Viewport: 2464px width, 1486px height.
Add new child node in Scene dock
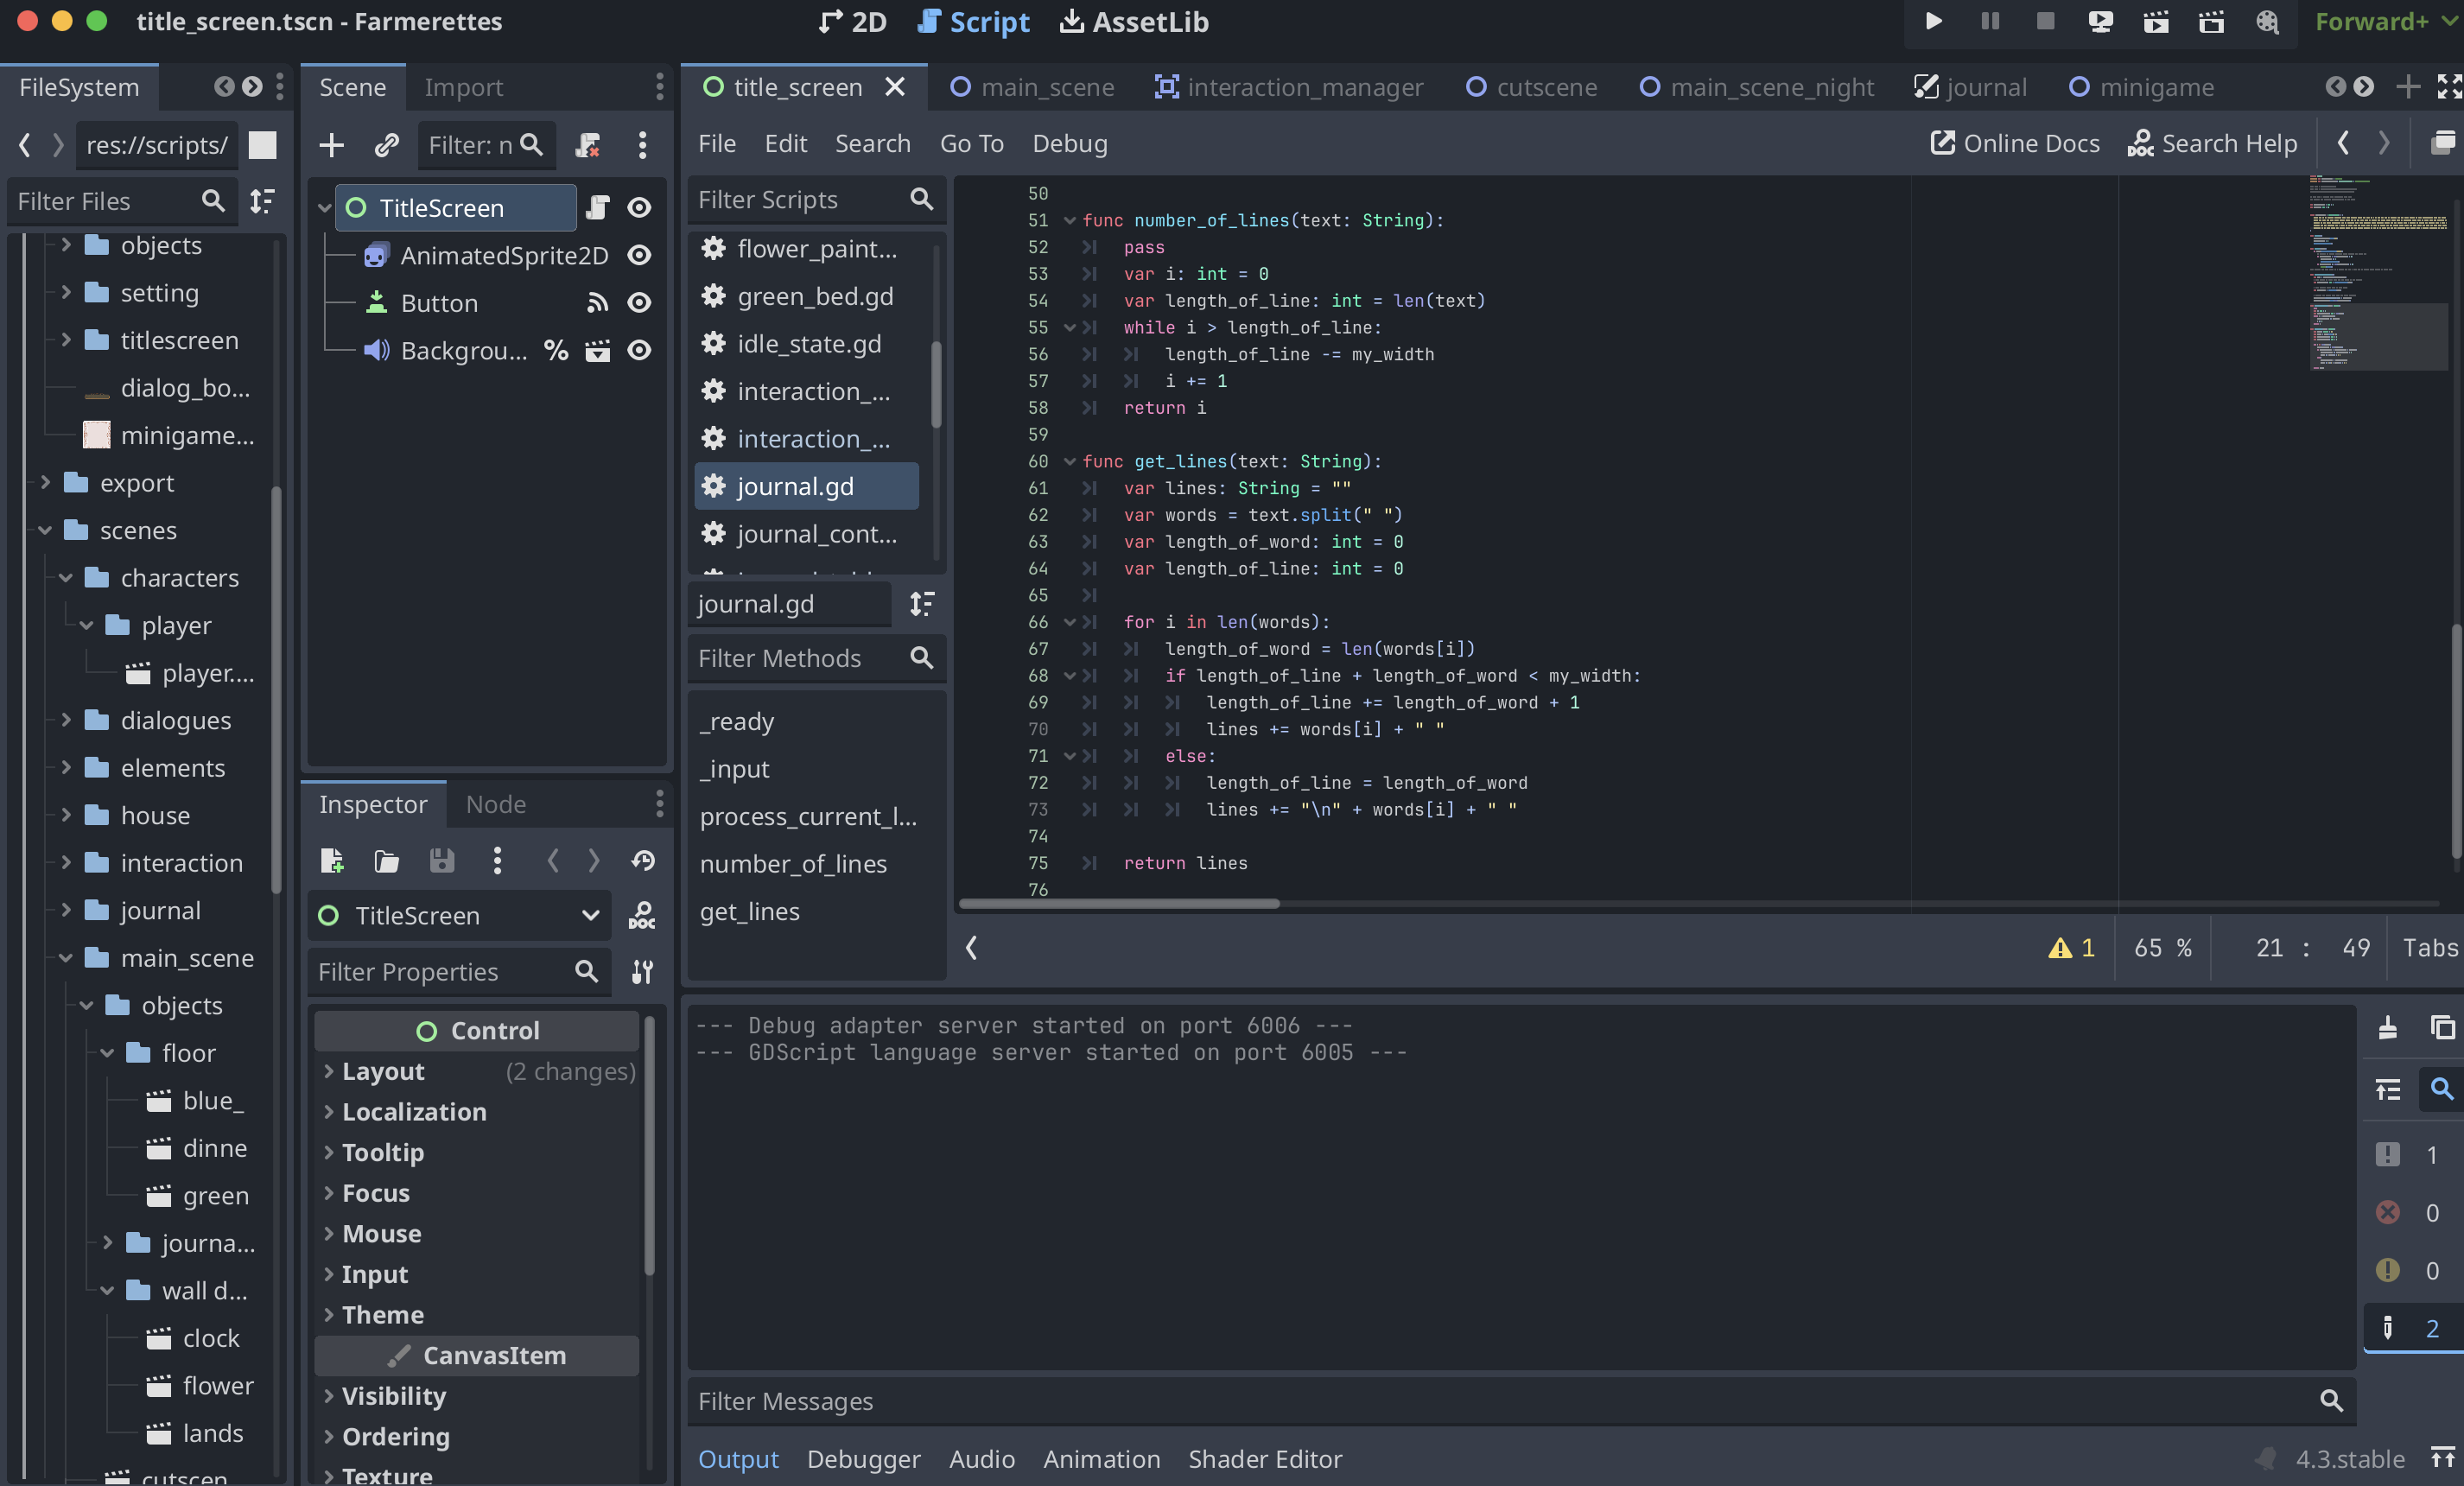pyautogui.click(x=331, y=145)
